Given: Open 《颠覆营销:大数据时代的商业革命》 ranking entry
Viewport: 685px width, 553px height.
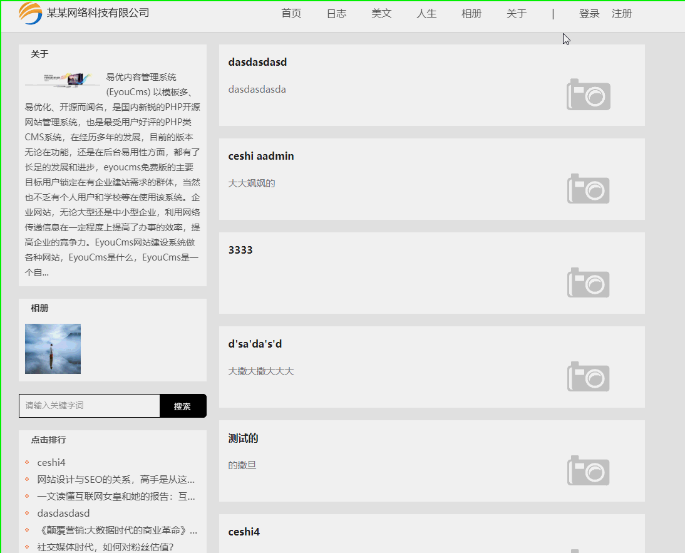Looking at the screenshot, I should (x=117, y=530).
